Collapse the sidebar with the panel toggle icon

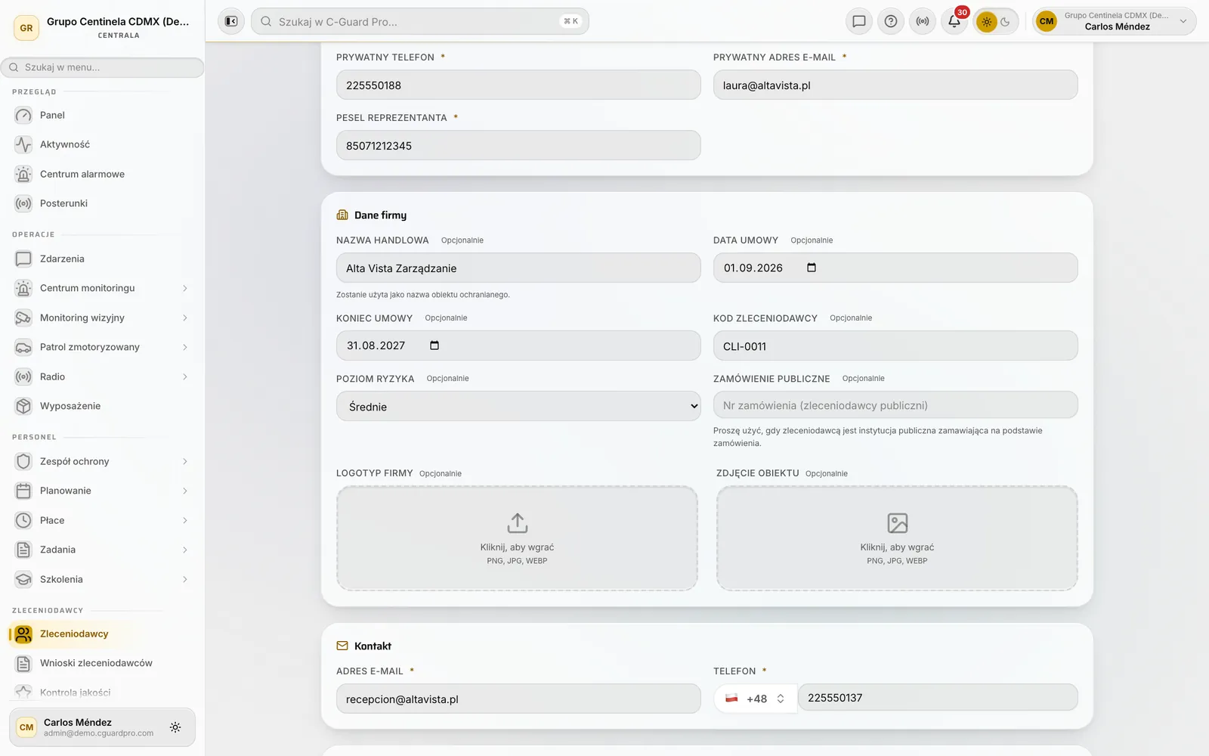(231, 21)
